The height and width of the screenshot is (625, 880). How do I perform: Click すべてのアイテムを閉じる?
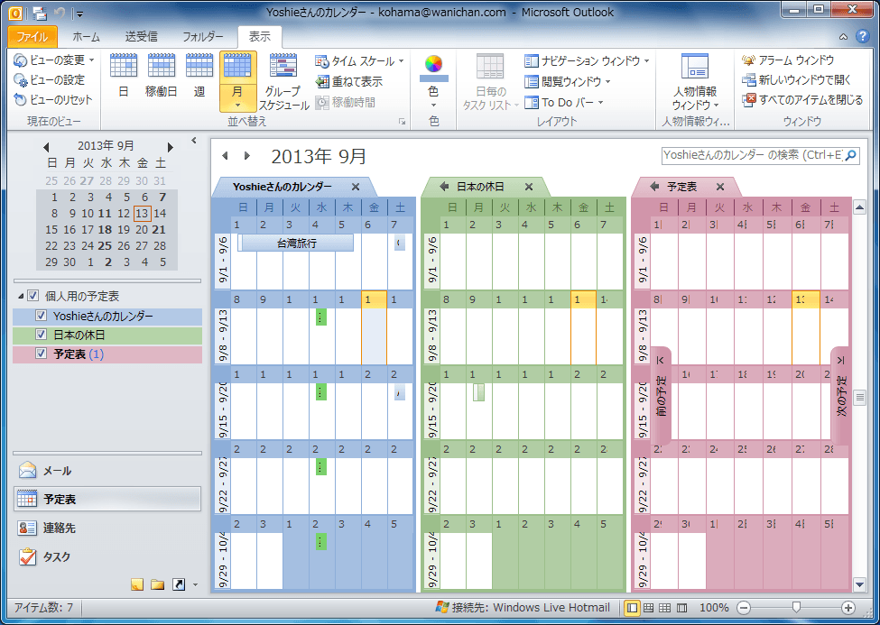point(802,100)
